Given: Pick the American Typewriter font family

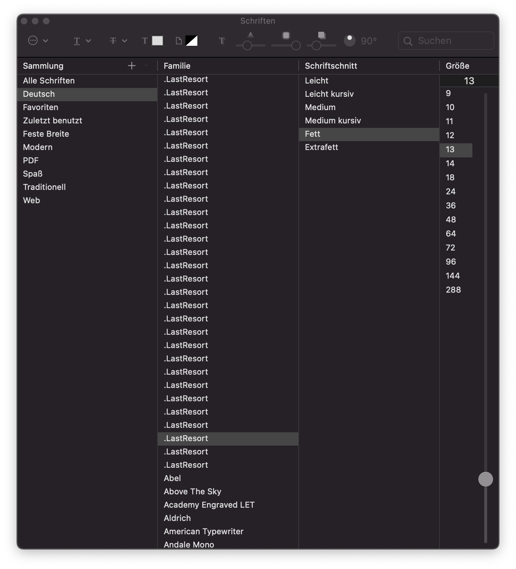Looking at the screenshot, I should 203,531.
